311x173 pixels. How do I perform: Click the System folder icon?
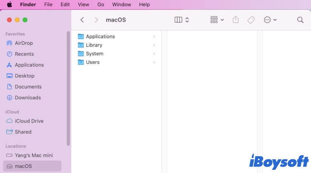tap(81, 54)
